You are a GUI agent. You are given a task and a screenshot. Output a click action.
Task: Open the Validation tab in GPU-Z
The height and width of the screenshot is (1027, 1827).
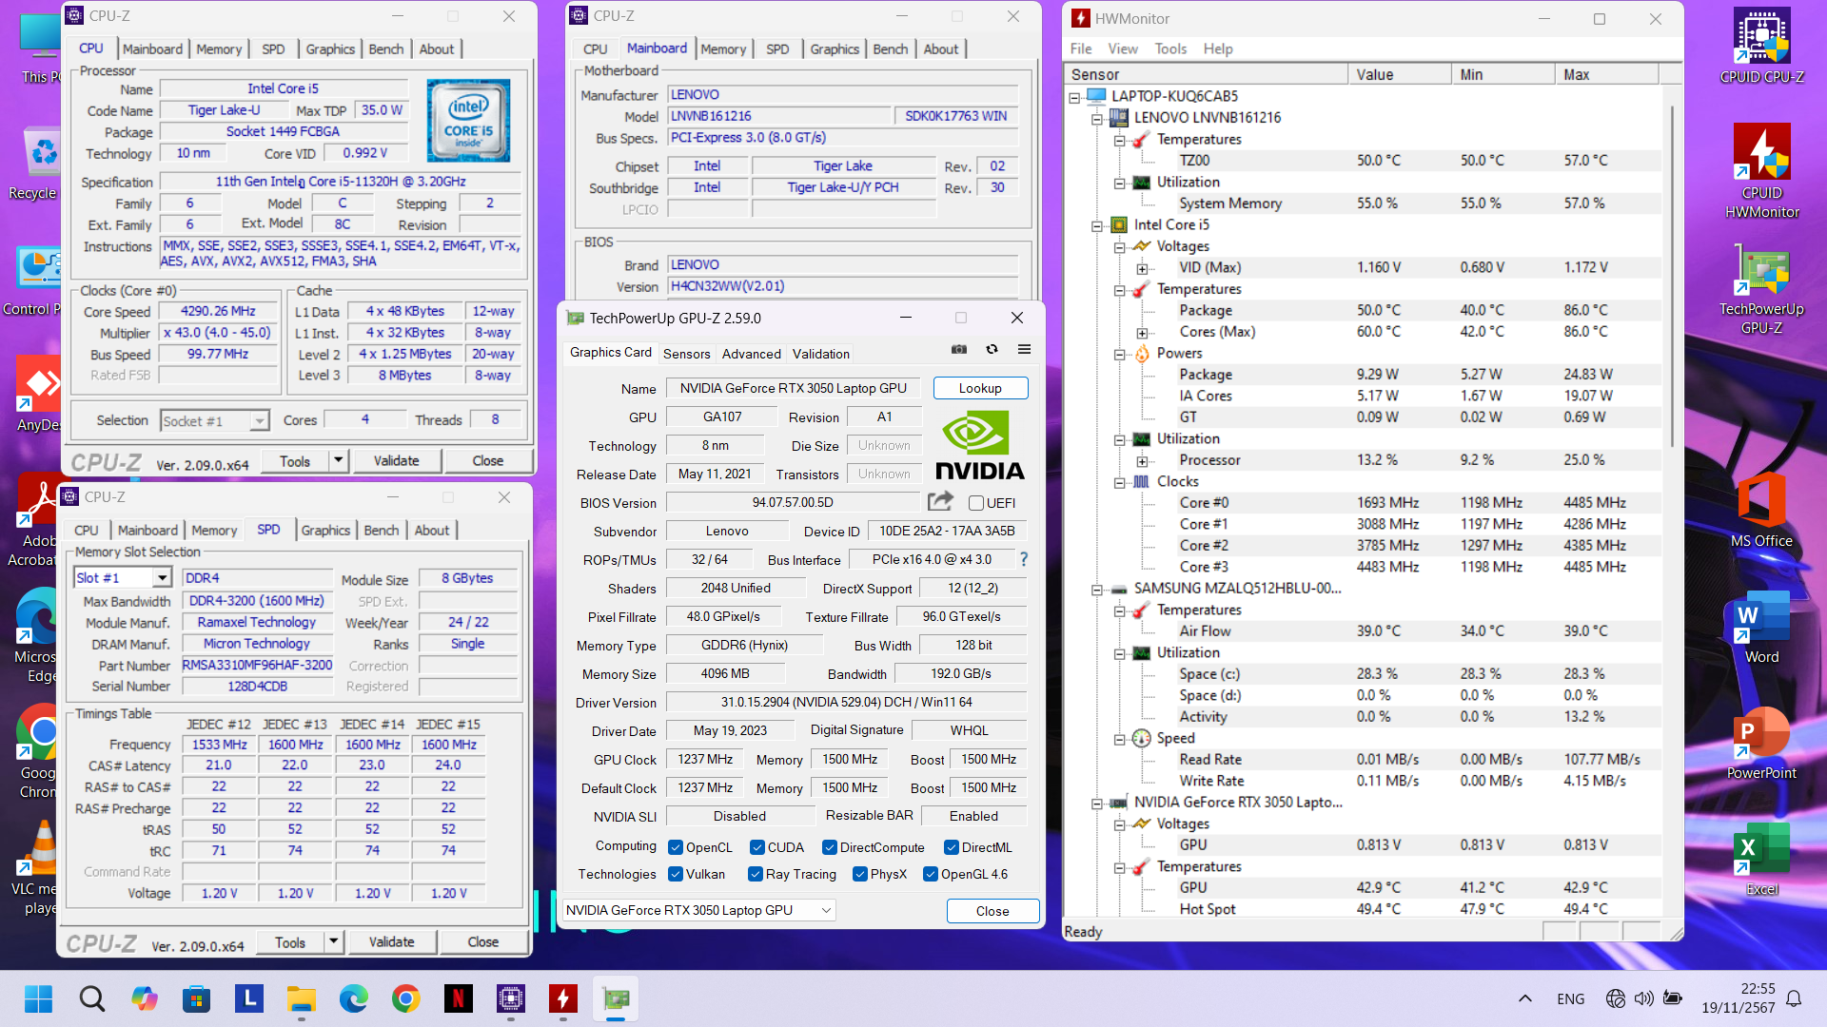point(820,353)
